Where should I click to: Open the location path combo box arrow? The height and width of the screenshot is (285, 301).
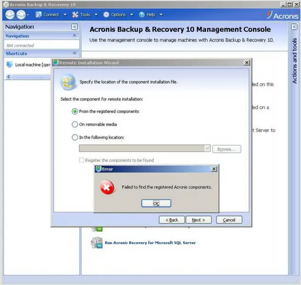[x=207, y=149]
